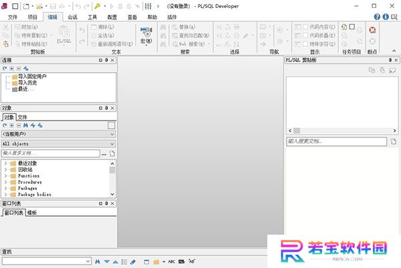Viewport: 401px width, 268px height.
Task: Click the PL/SQL 剪贴板 search text field
Action: (x=337, y=141)
